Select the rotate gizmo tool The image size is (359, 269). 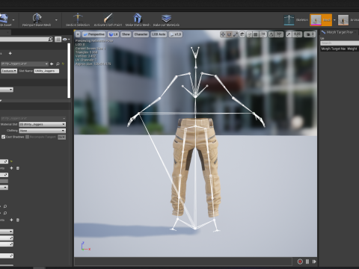pos(229,34)
